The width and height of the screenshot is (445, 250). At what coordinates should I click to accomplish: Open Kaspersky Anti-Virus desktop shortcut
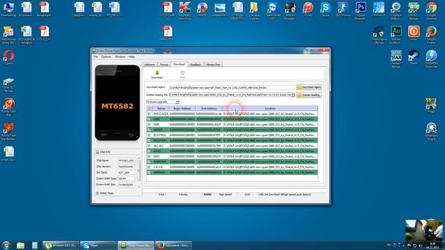tap(185, 10)
